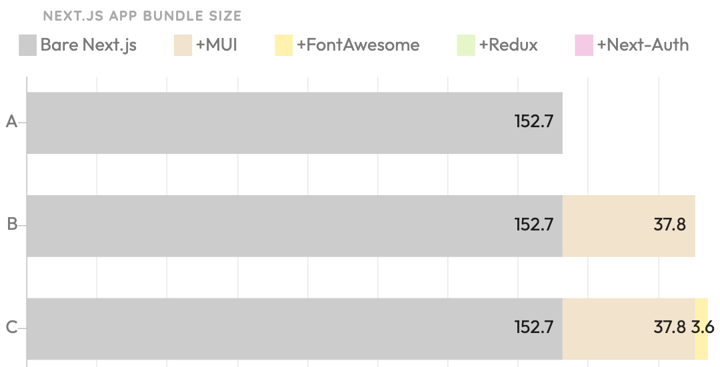Select the gray bar in row B

click(295, 226)
